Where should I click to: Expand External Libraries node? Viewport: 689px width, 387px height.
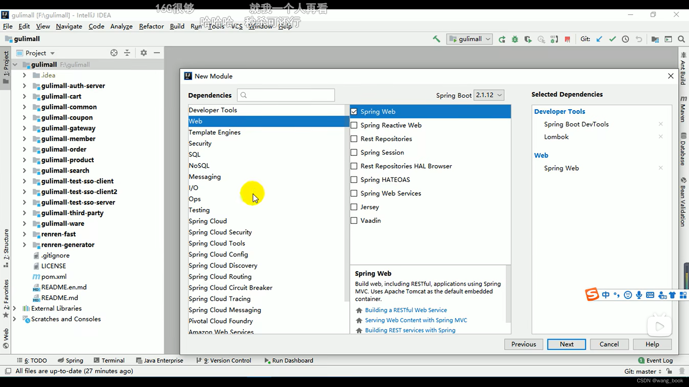(x=14, y=308)
